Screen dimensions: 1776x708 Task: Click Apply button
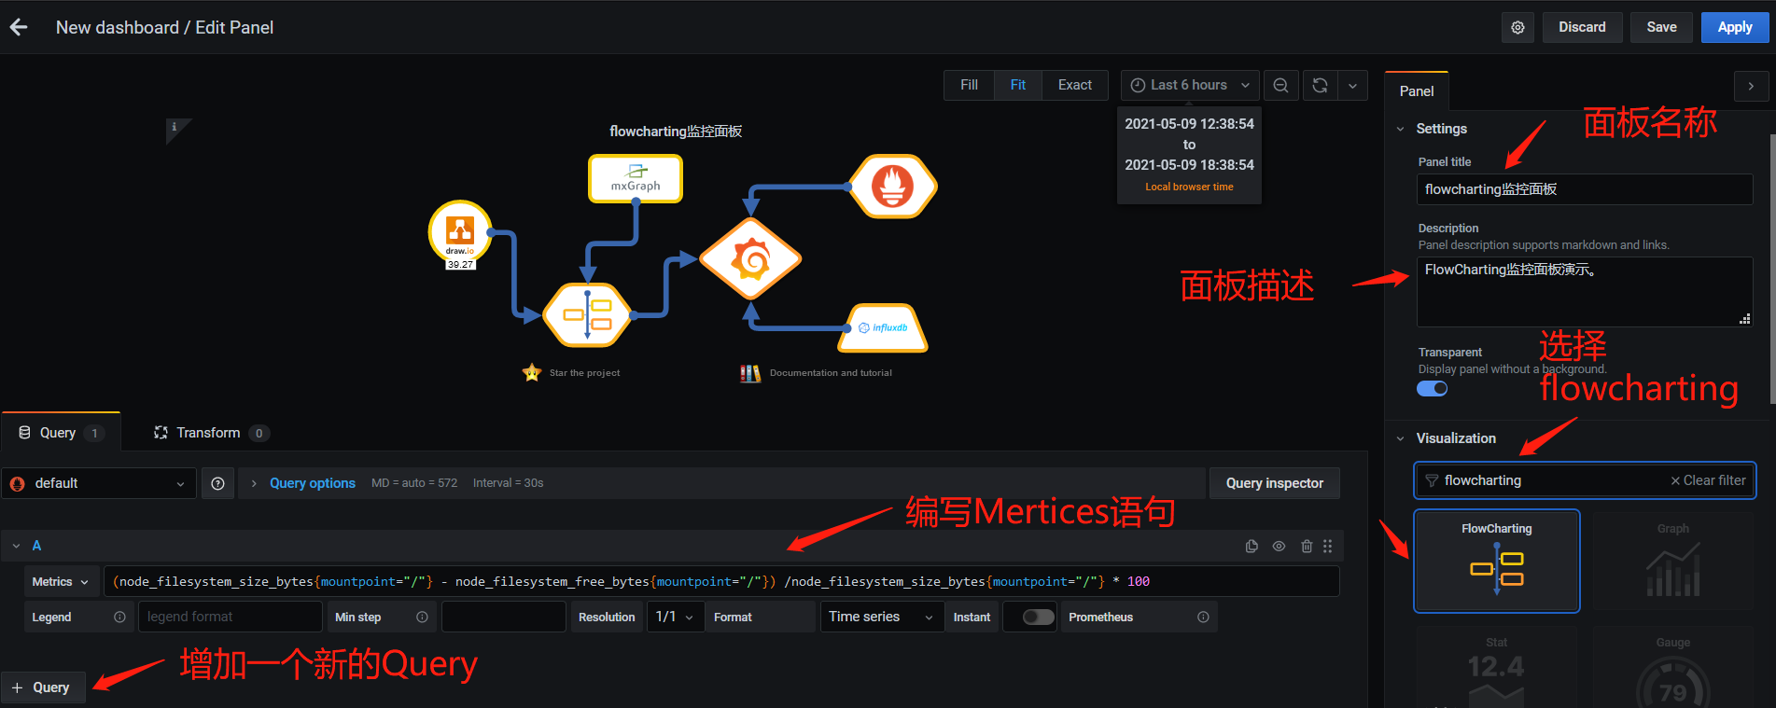tap(1735, 27)
